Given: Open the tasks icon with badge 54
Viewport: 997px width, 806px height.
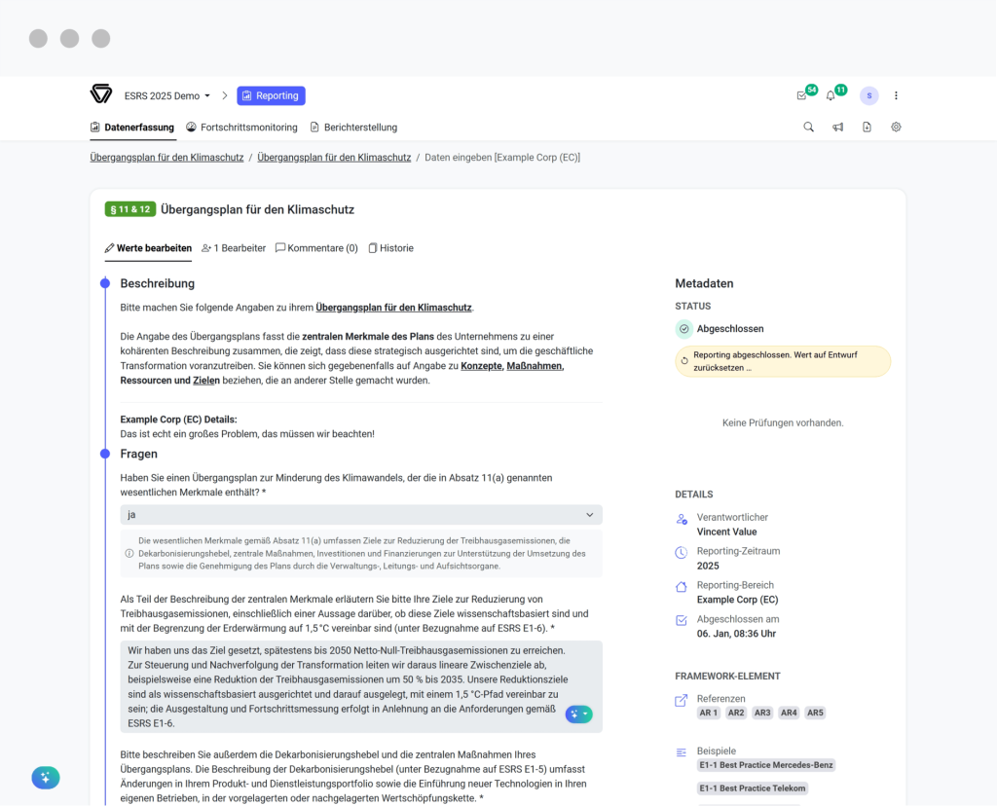Looking at the screenshot, I should (802, 95).
